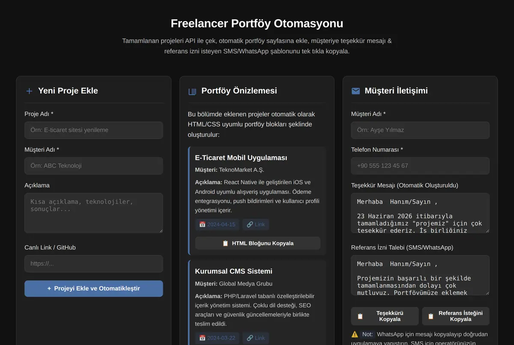Click the Müşteri: TeknoMarket A.Ş. text

click(230, 170)
